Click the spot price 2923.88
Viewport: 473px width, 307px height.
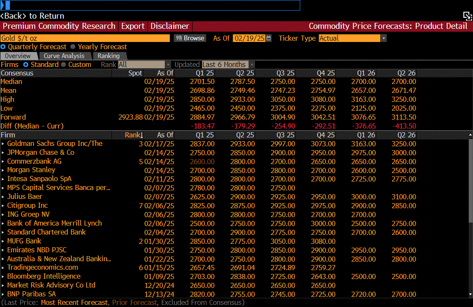130,117
